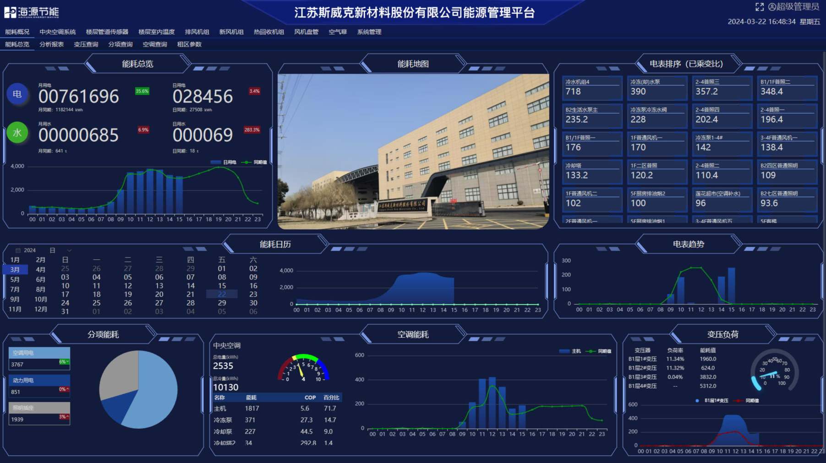Switch to the 变压查询 tab
This screenshot has height=463, width=826.
(86, 44)
